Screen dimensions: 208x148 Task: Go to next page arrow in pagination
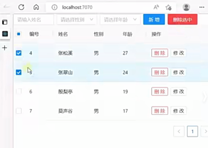pyautogui.click(x=204, y=131)
